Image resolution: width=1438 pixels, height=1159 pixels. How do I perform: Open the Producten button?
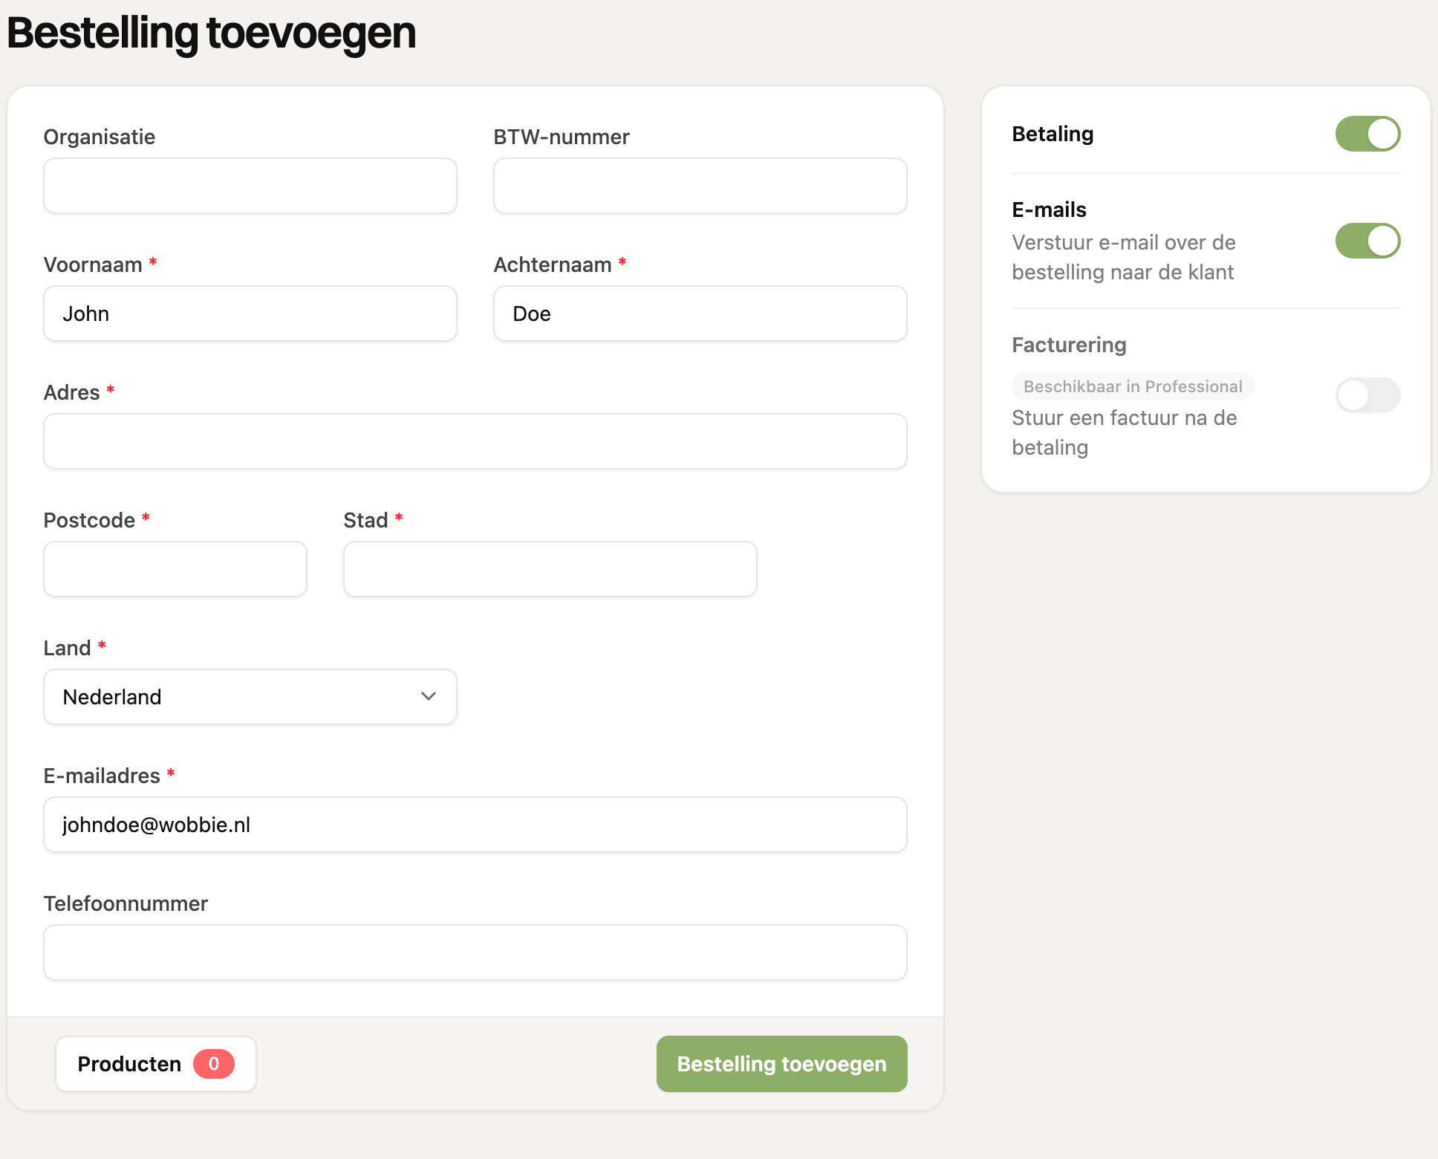156,1064
